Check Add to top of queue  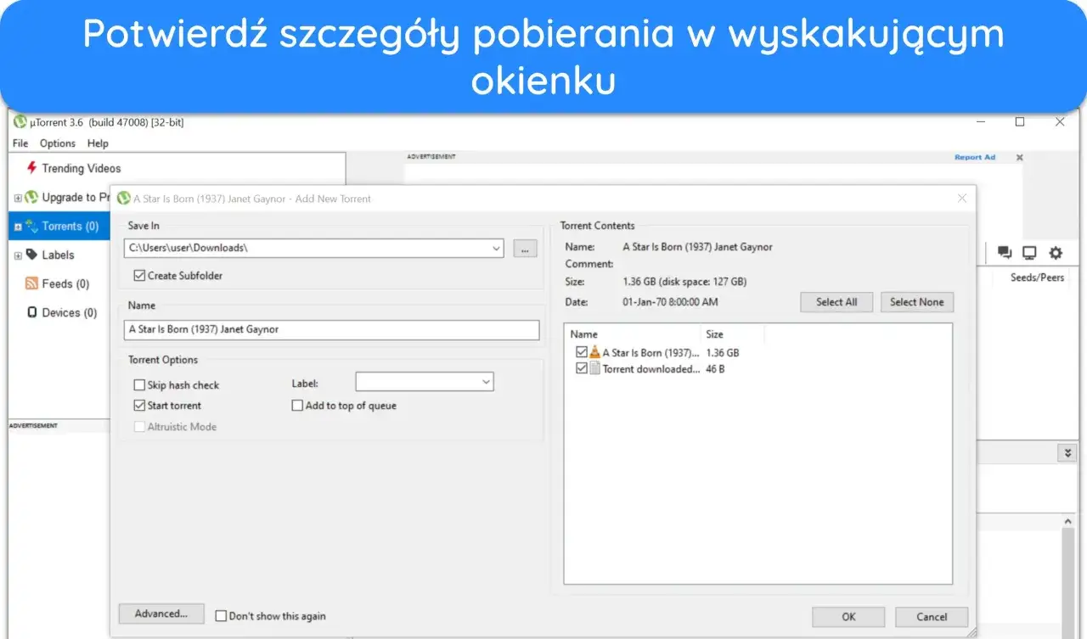coord(297,406)
